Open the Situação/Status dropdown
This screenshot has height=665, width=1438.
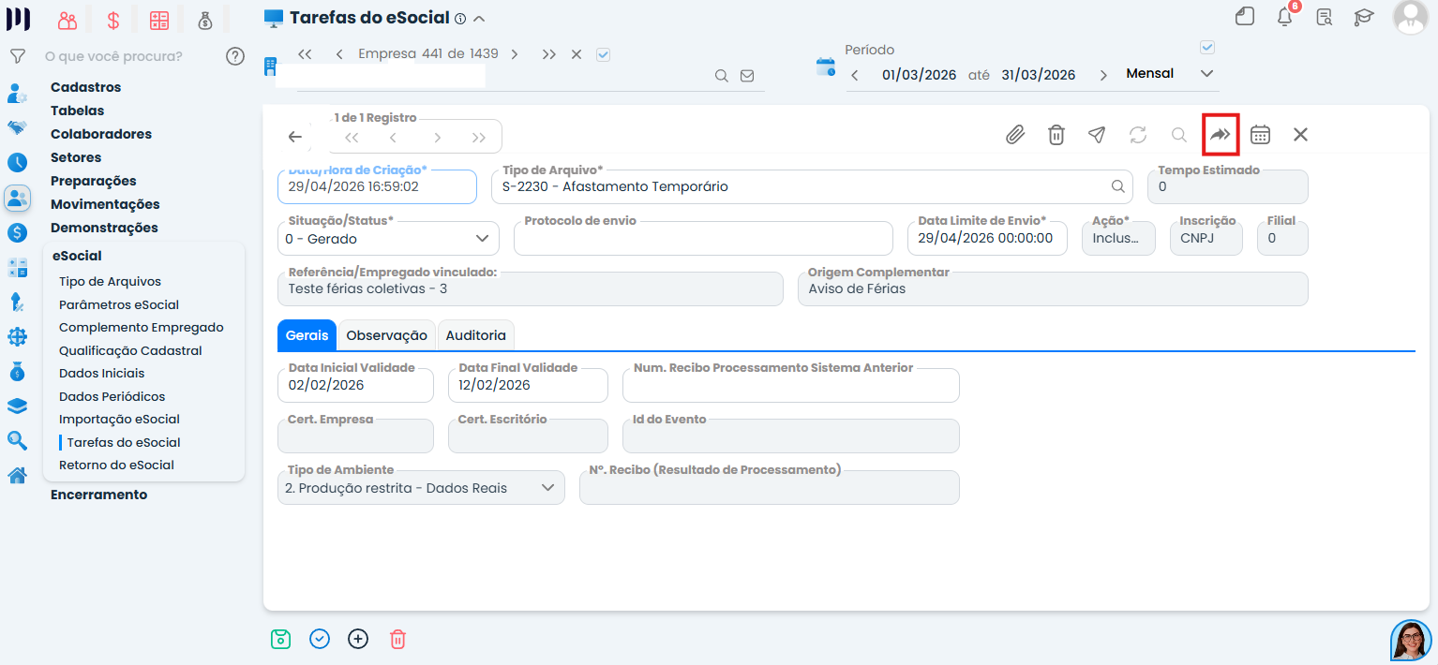point(389,239)
